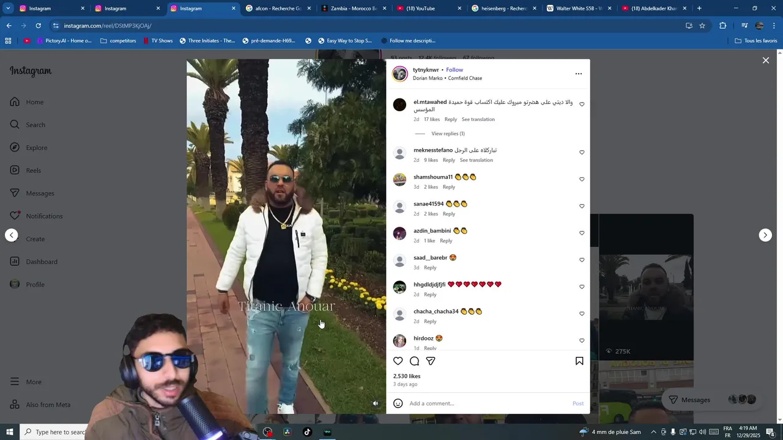This screenshot has height=440, width=783.
Task: Open Tous les favoris folder
Action: pyautogui.click(x=756, y=41)
